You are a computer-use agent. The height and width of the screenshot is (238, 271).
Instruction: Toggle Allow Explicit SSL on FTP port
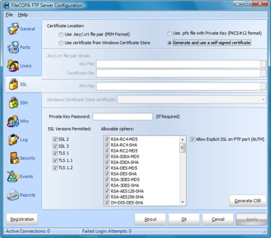click(x=192, y=140)
